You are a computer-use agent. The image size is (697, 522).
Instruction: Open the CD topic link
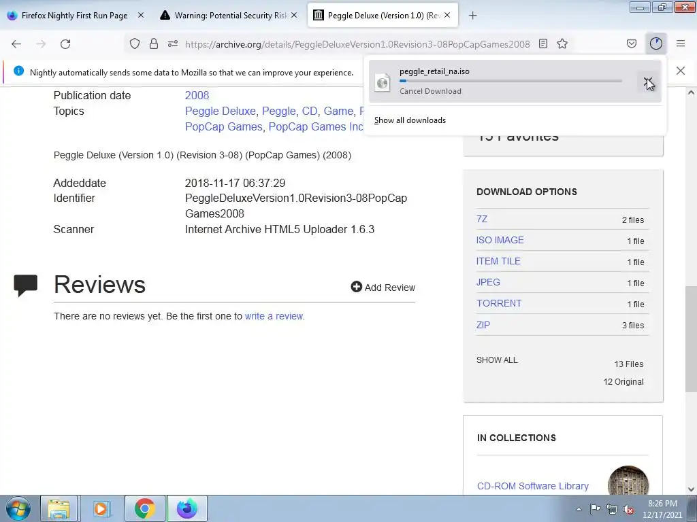(x=310, y=111)
